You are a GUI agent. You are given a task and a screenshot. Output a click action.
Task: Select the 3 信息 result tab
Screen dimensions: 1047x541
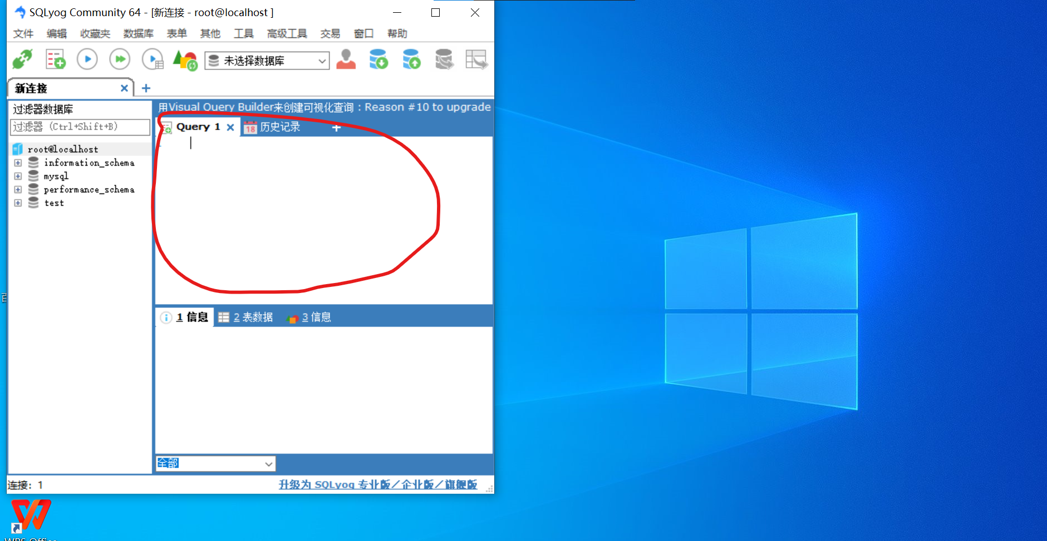click(309, 317)
